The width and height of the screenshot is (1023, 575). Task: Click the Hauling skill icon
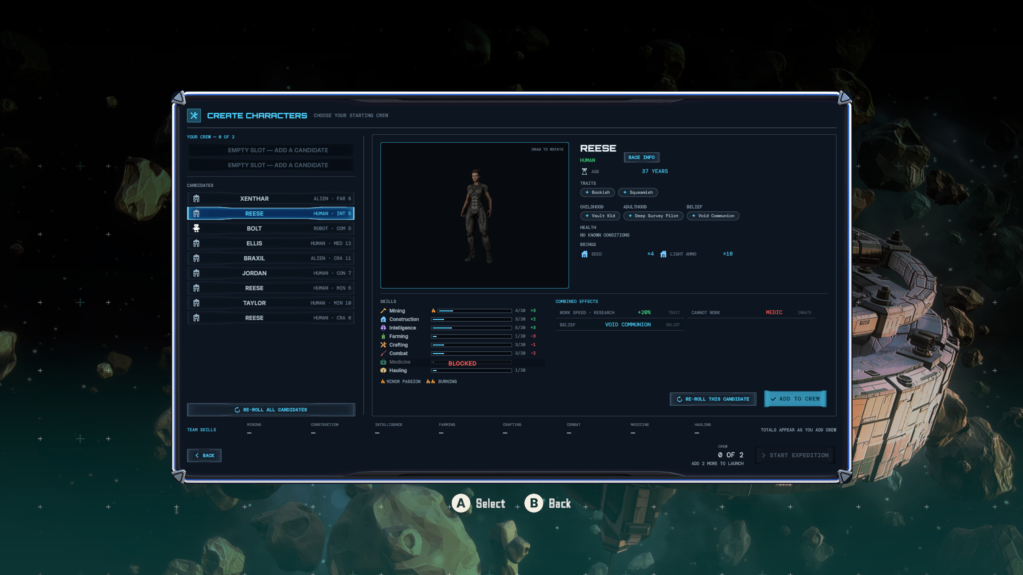pyautogui.click(x=383, y=370)
